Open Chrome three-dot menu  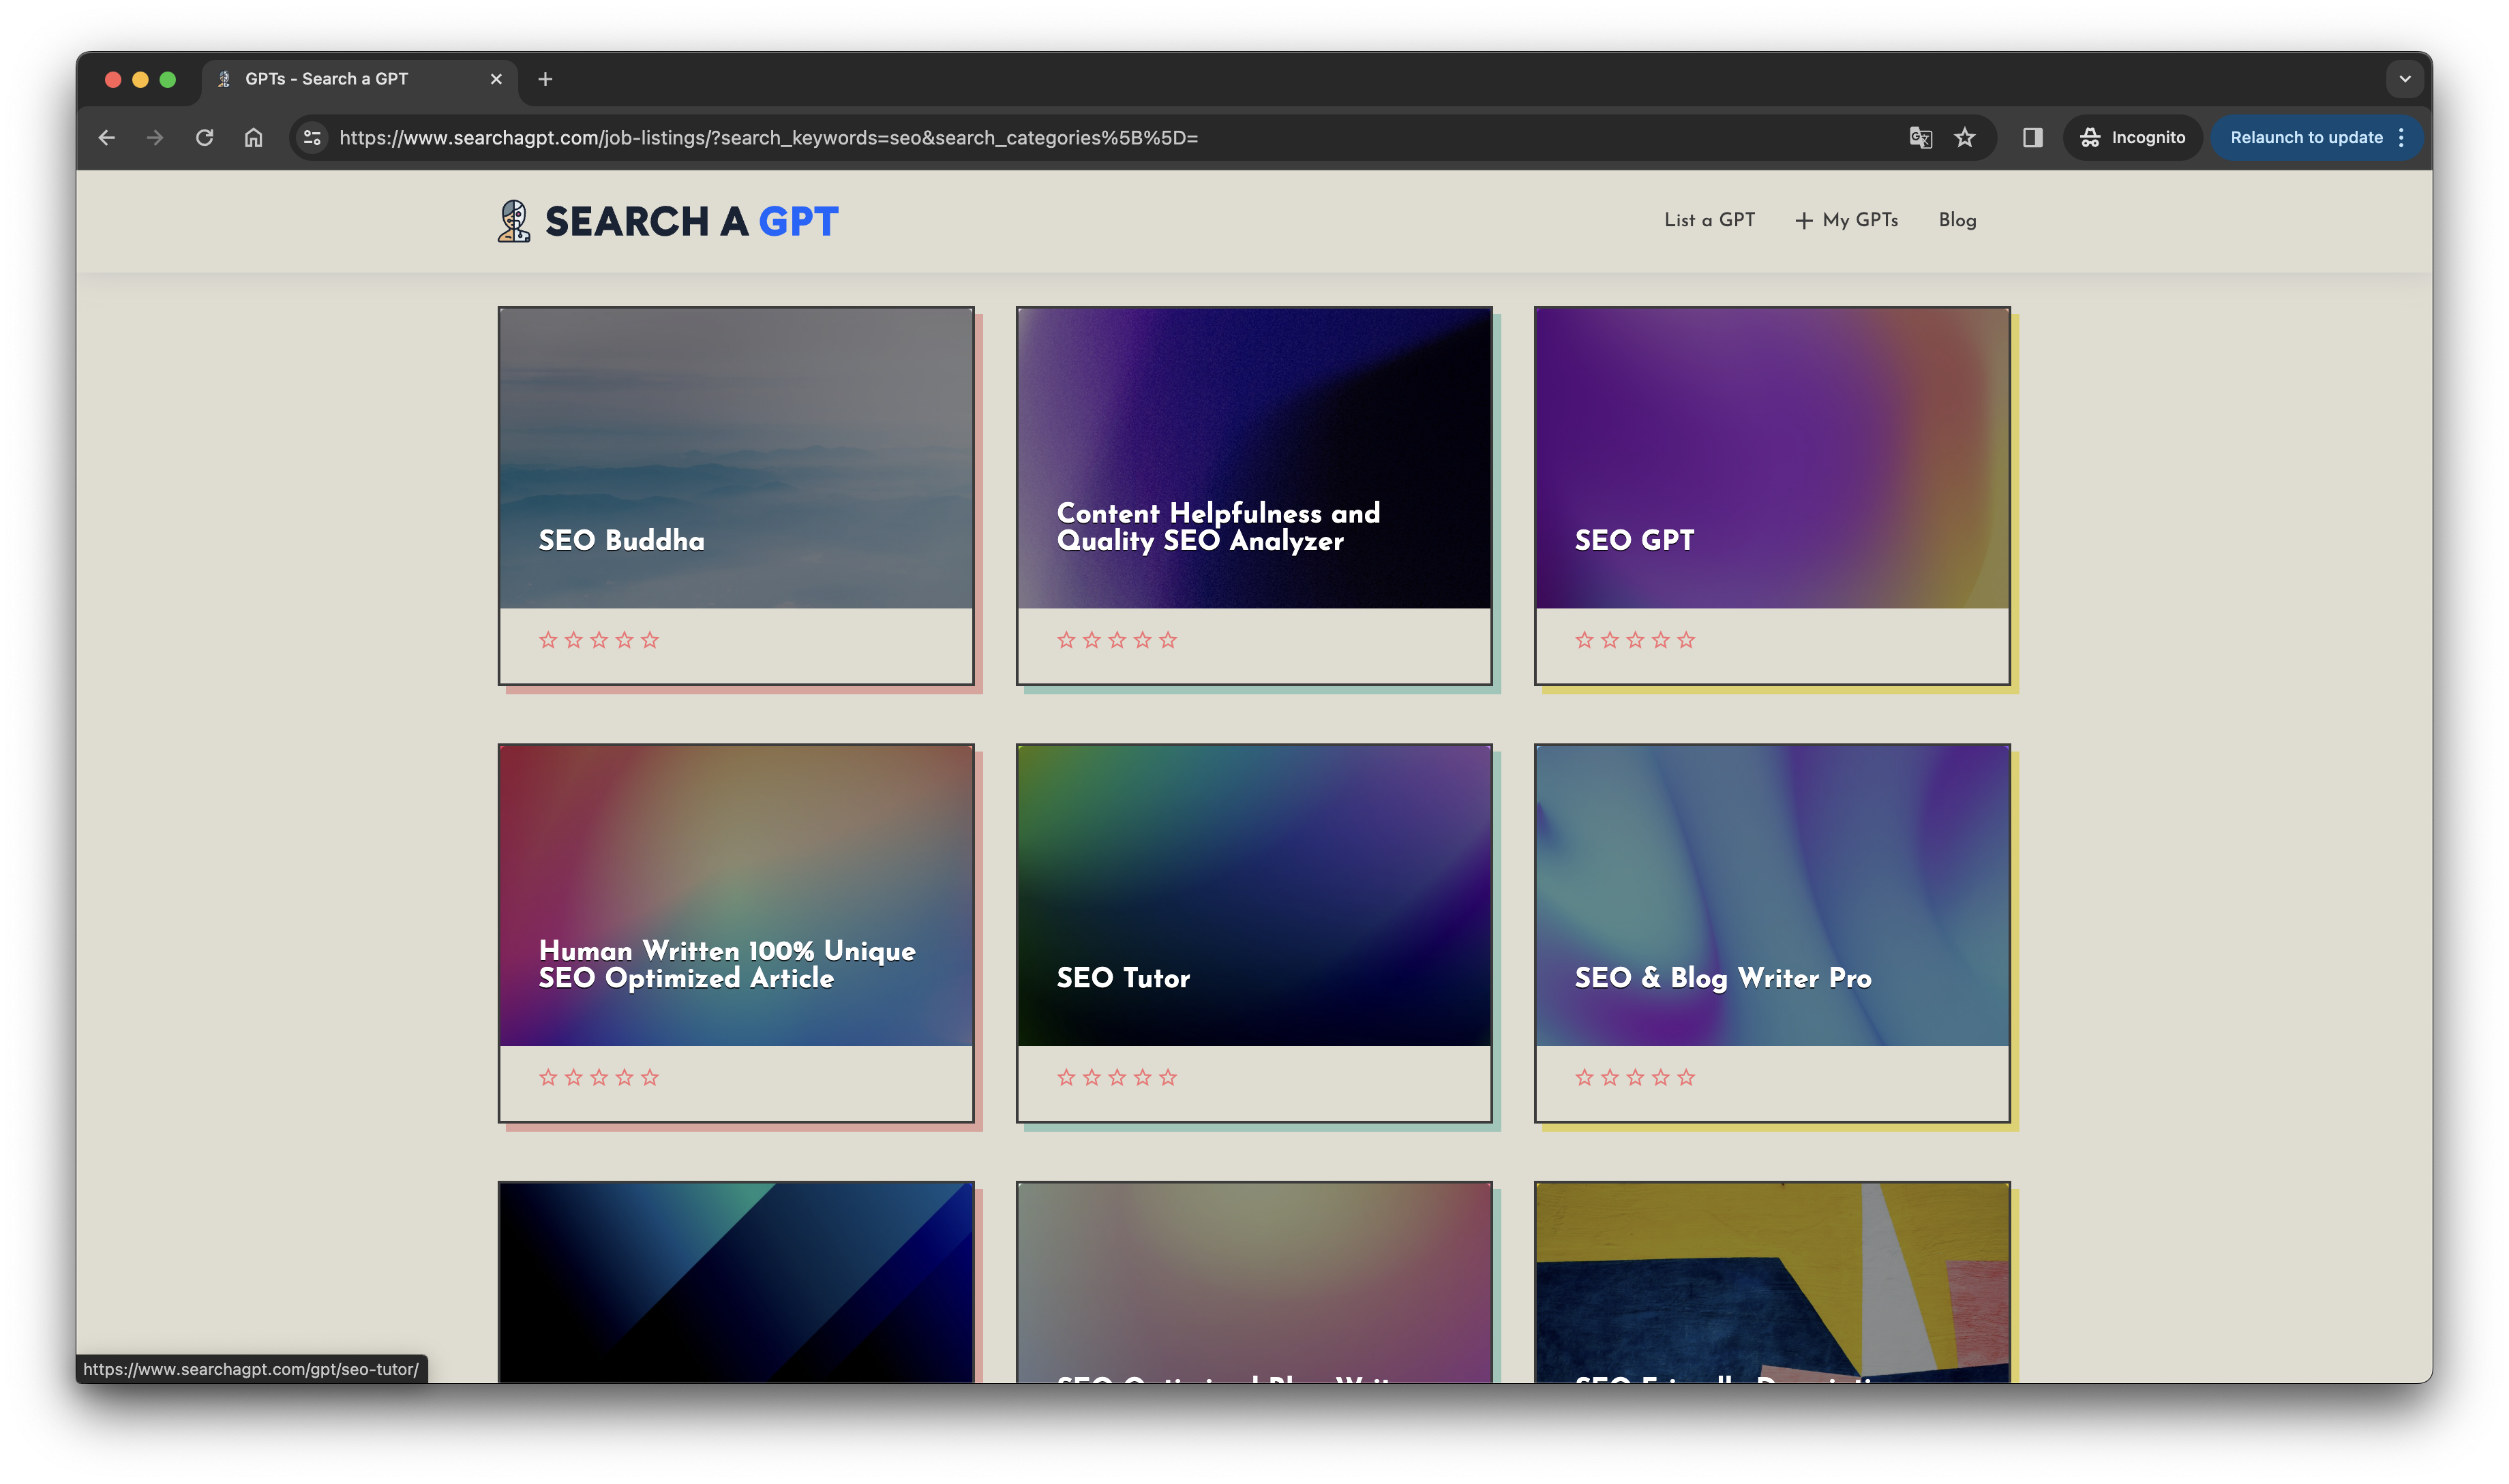(2401, 138)
